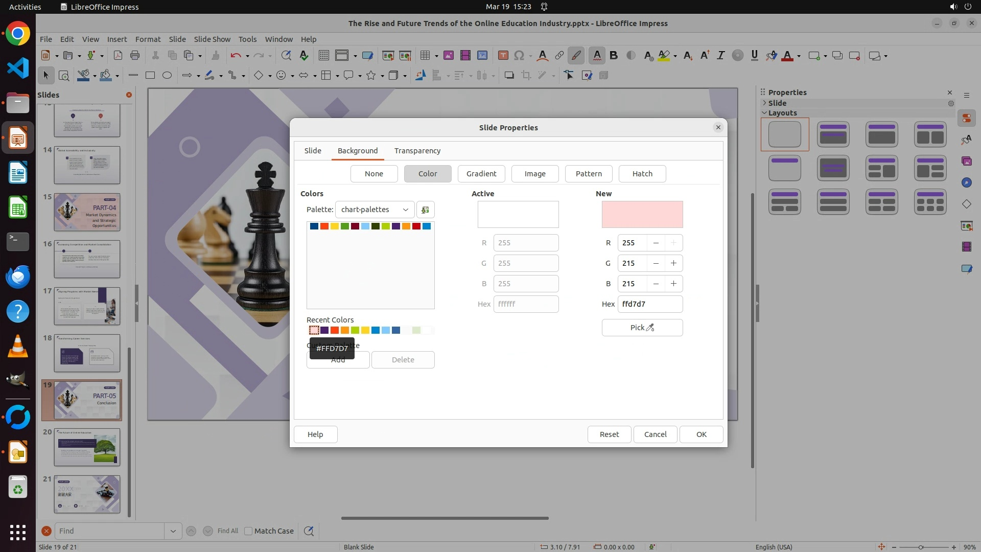Select the Color fill toggle button
The height and width of the screenshot is (552, 981).
click(x=427, y=174)
